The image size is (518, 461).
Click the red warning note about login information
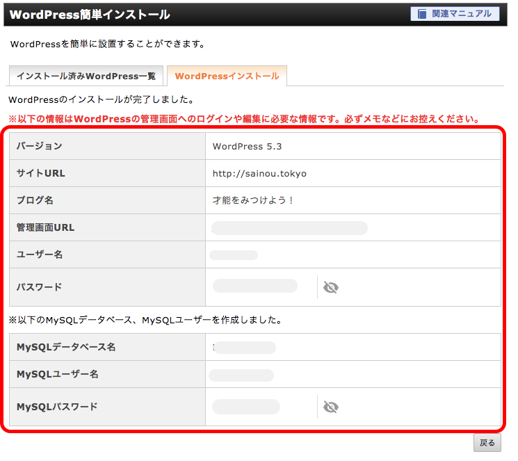pos(244,119)
